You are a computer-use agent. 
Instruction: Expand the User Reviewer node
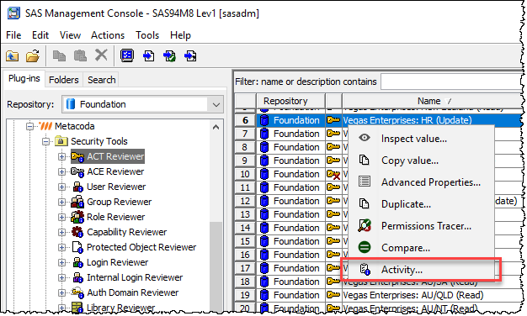pyautogui.click(x=61, y=187)
